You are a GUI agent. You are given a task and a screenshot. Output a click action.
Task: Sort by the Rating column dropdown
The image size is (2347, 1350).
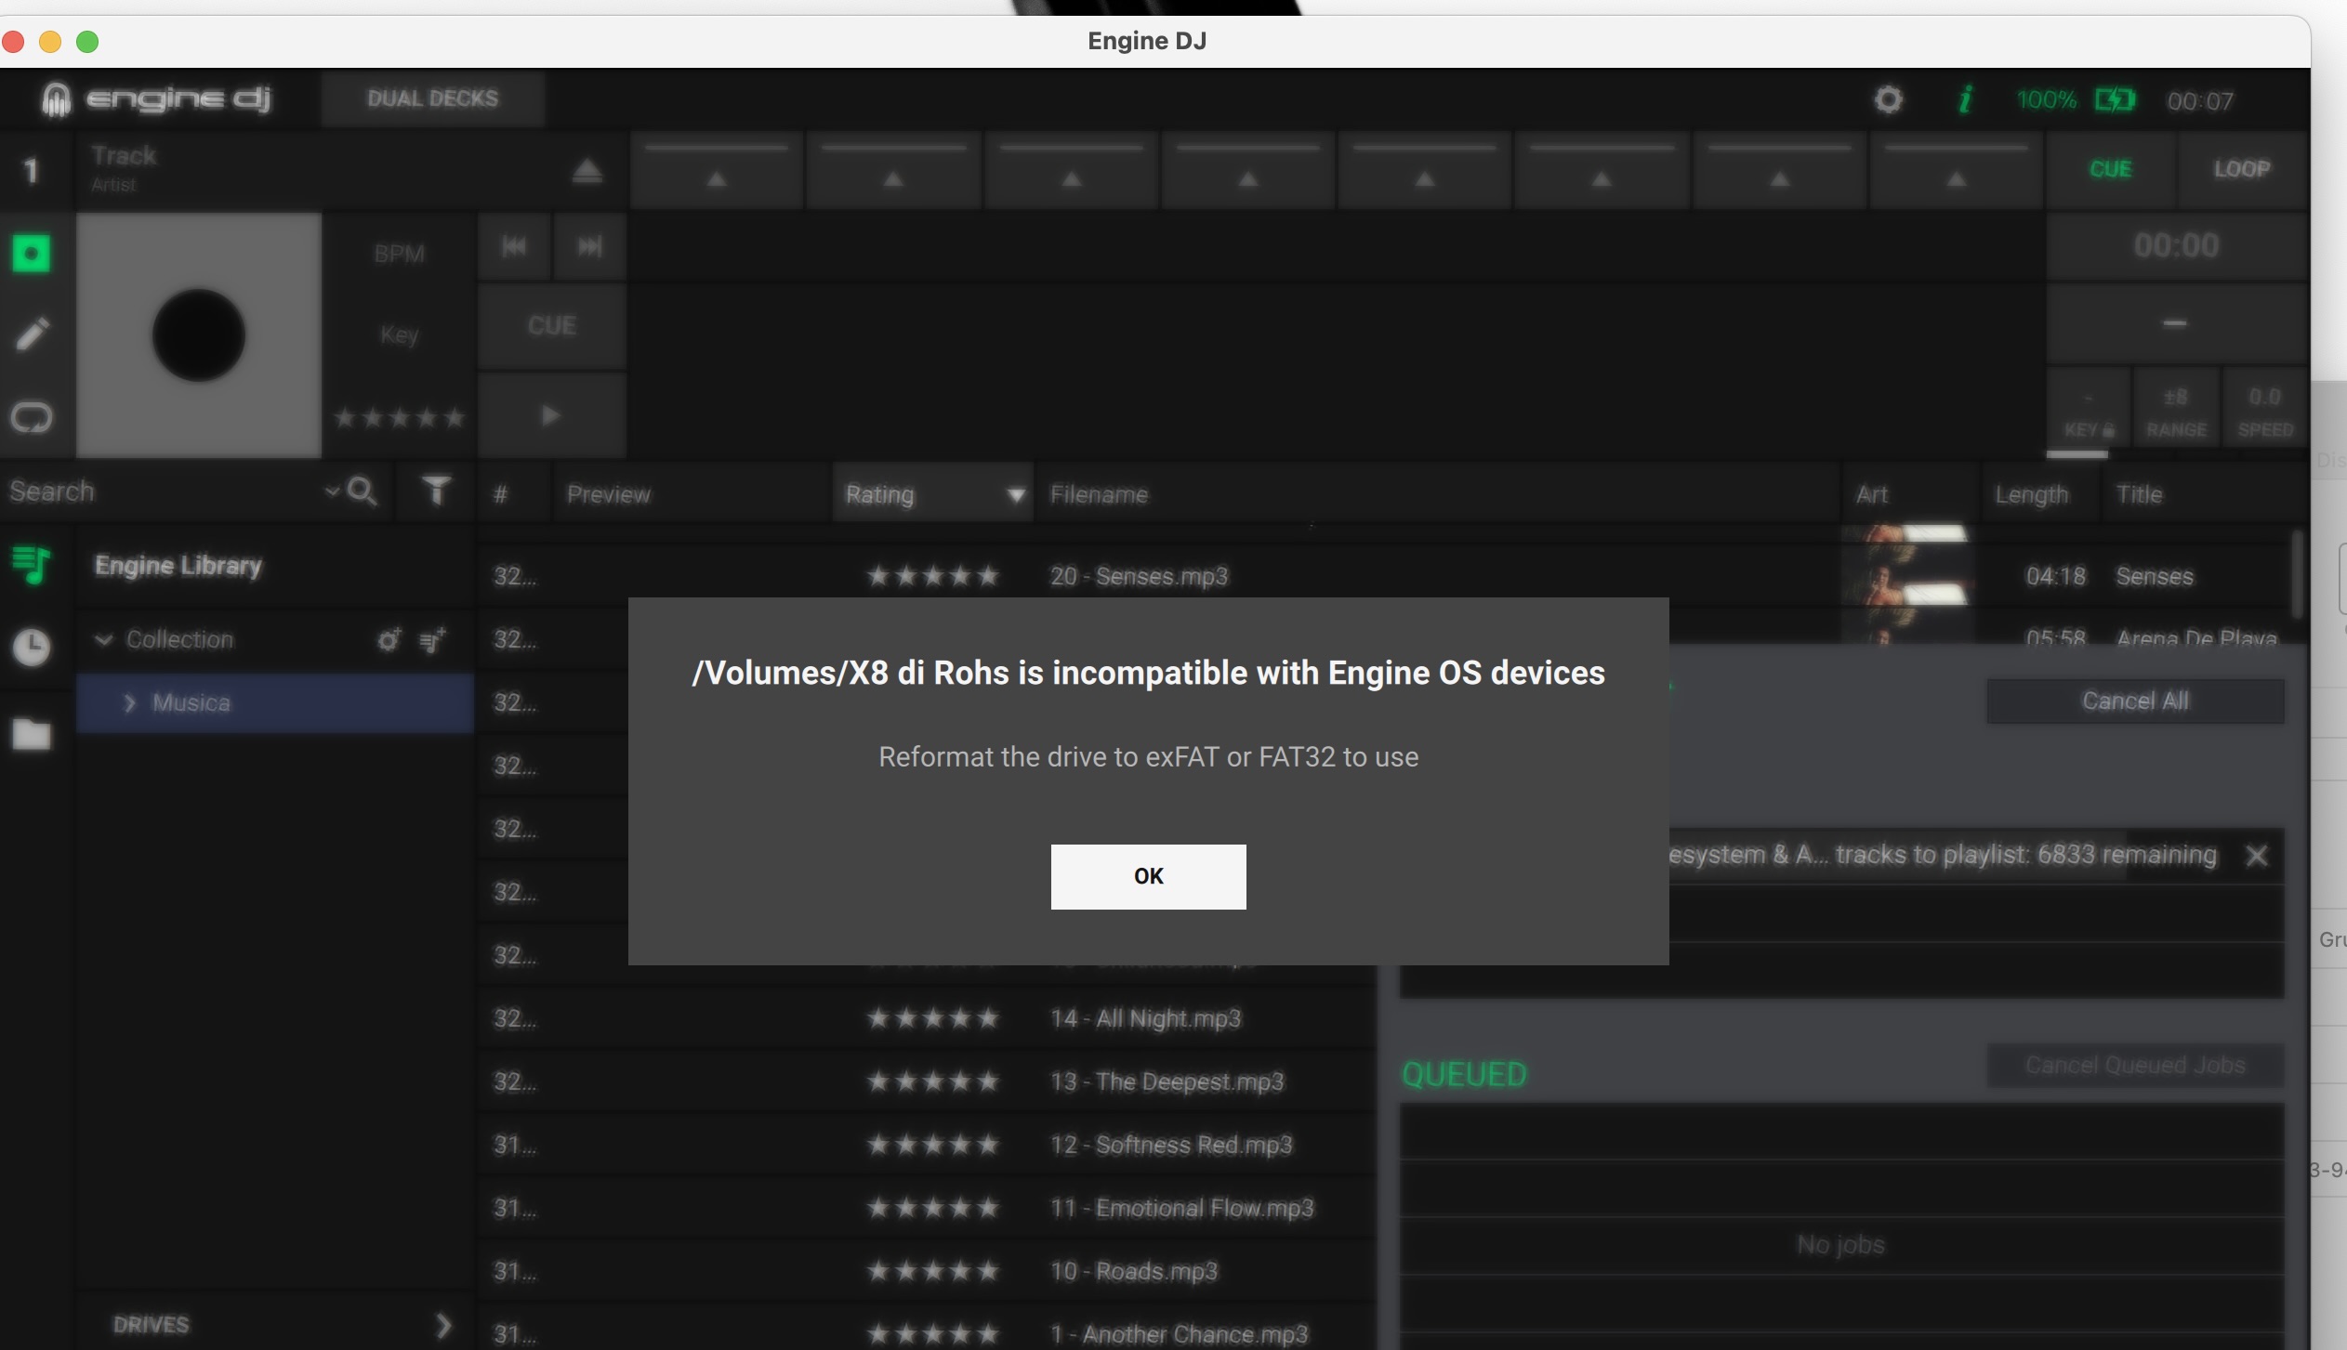click(x=933, y=494)
